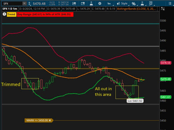
Task: Open Edit Studies flask icon
Action: (91, 3)
